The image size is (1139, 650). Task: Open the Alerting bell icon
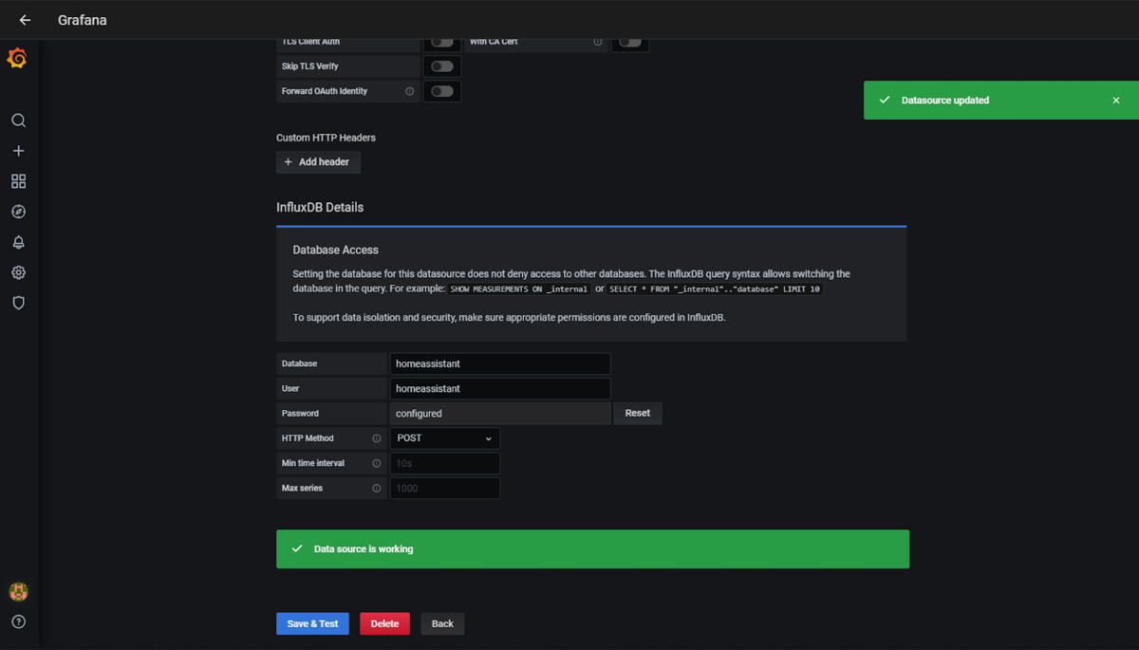18,242
